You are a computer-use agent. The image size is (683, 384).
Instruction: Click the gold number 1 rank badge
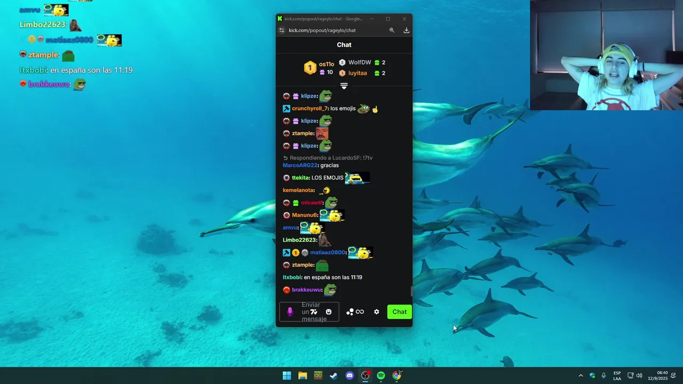(x=310, y=68)
